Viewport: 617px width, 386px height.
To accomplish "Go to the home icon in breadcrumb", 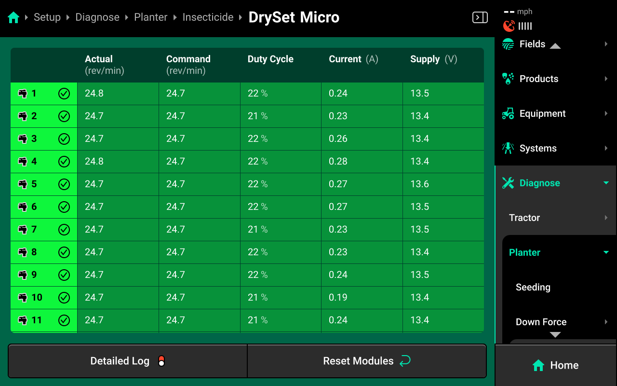I will coord(13,18).
